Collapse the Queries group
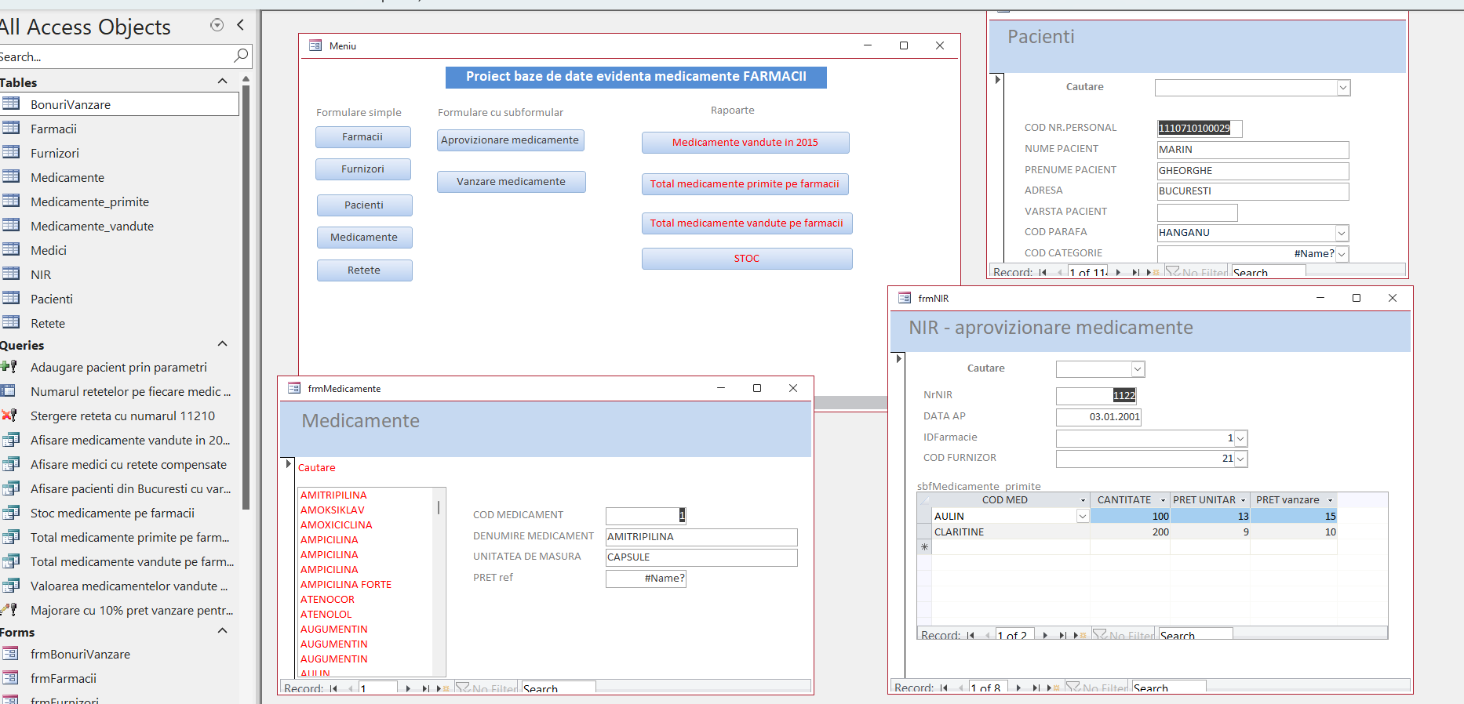 pos(222,344)
